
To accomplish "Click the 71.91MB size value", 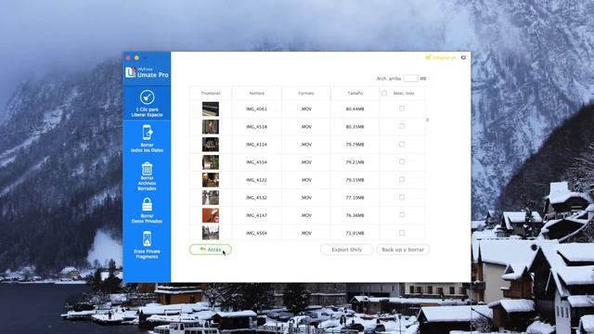I will pos(355,233).
